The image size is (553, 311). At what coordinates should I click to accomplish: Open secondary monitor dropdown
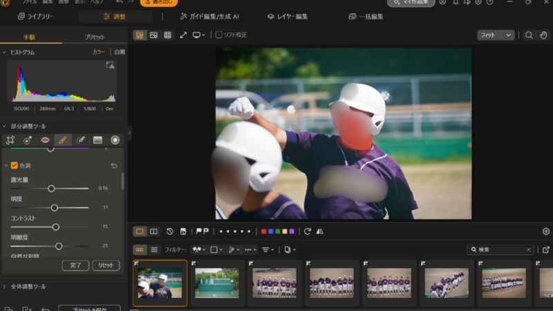198,35
